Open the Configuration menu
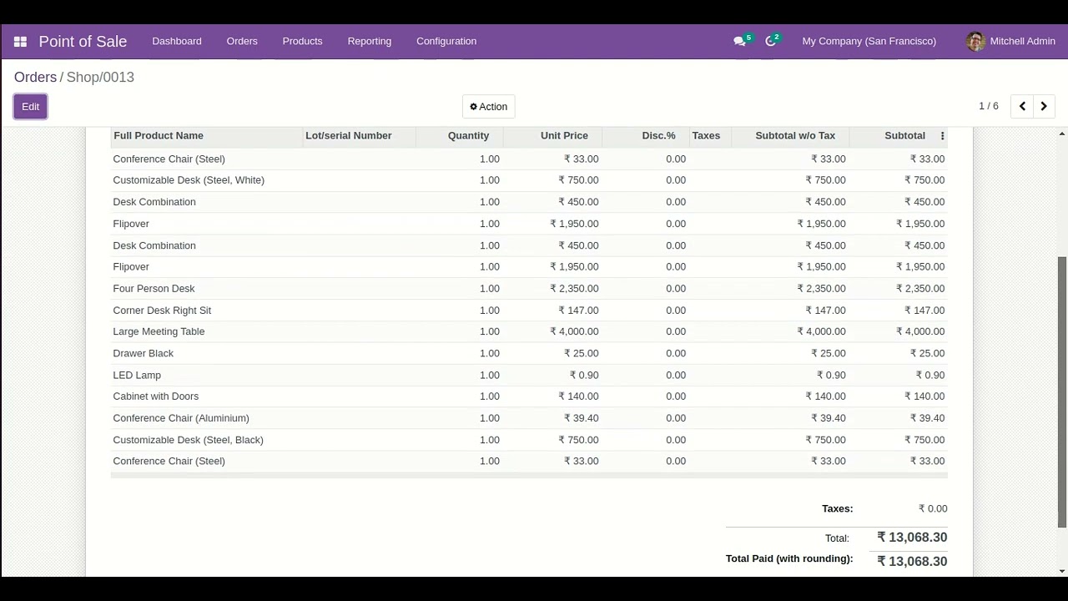This screenshot has height=601, width=1068. point(446,41)
